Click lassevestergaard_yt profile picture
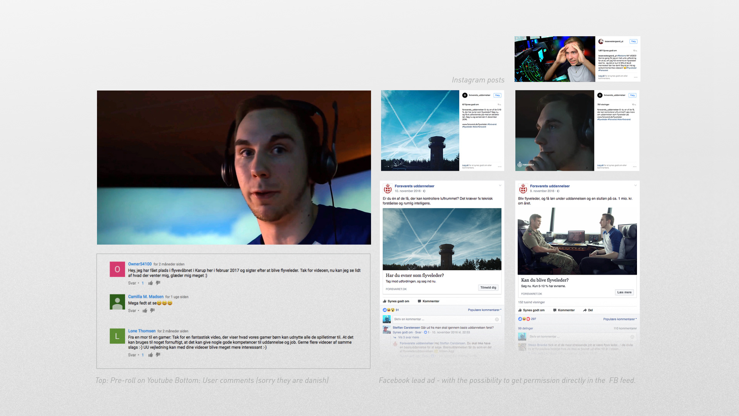Image resolution: width=739 pixels, height=416 pixels. click(600, 42)
